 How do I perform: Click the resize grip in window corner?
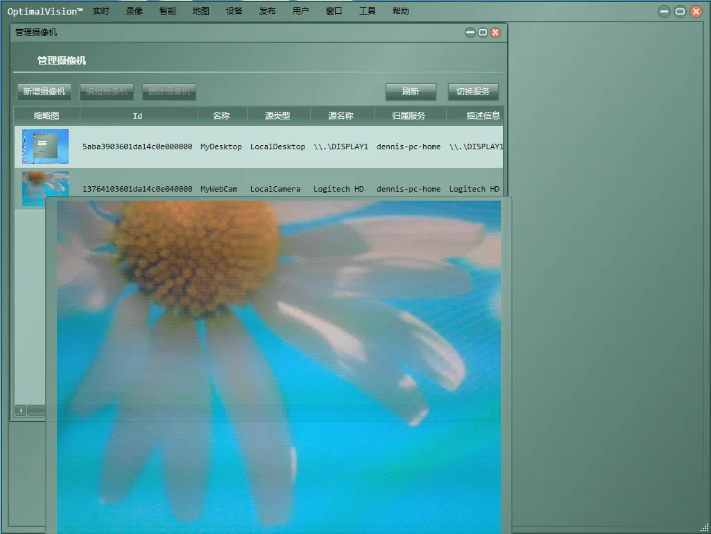click(704, 527)
